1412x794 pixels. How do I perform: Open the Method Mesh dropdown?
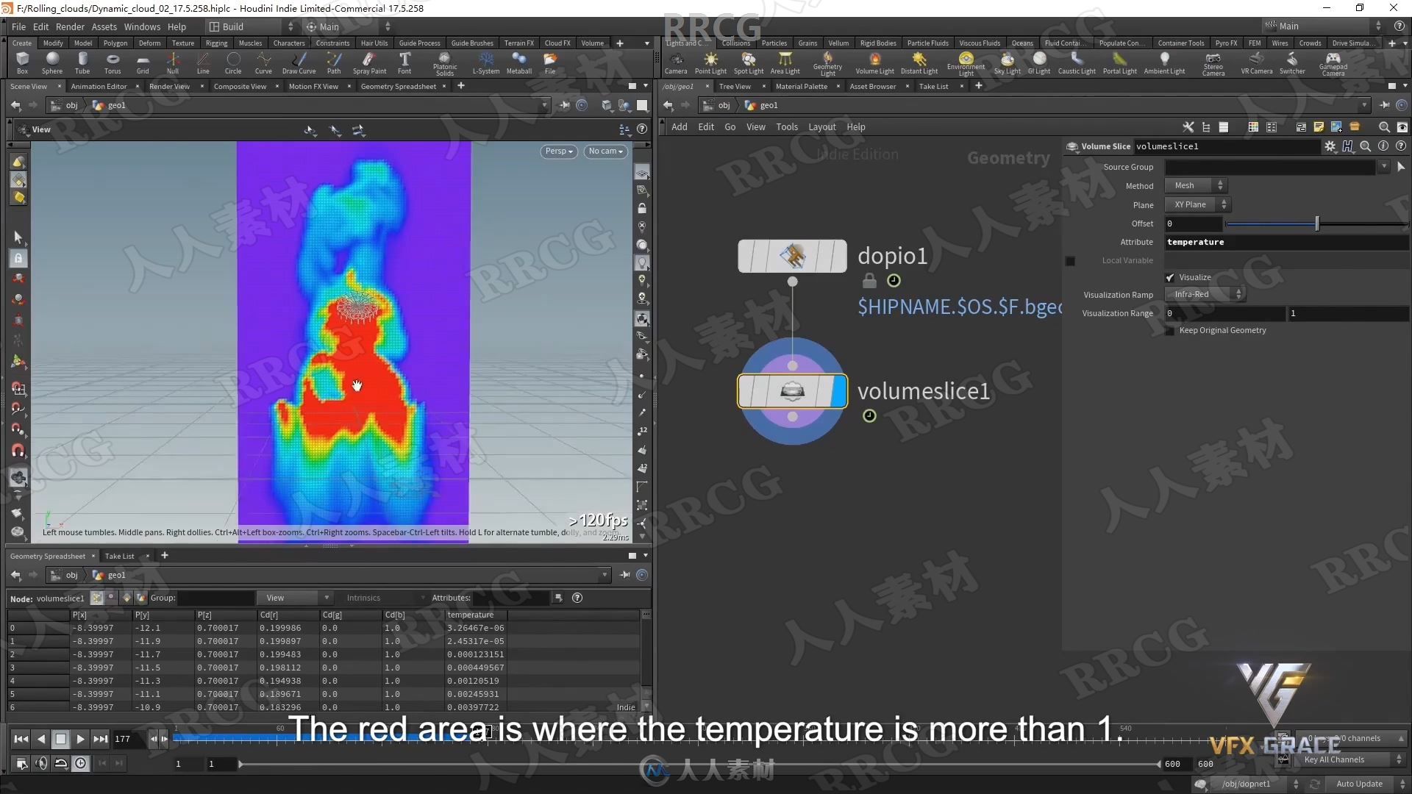coord(1197,185)
